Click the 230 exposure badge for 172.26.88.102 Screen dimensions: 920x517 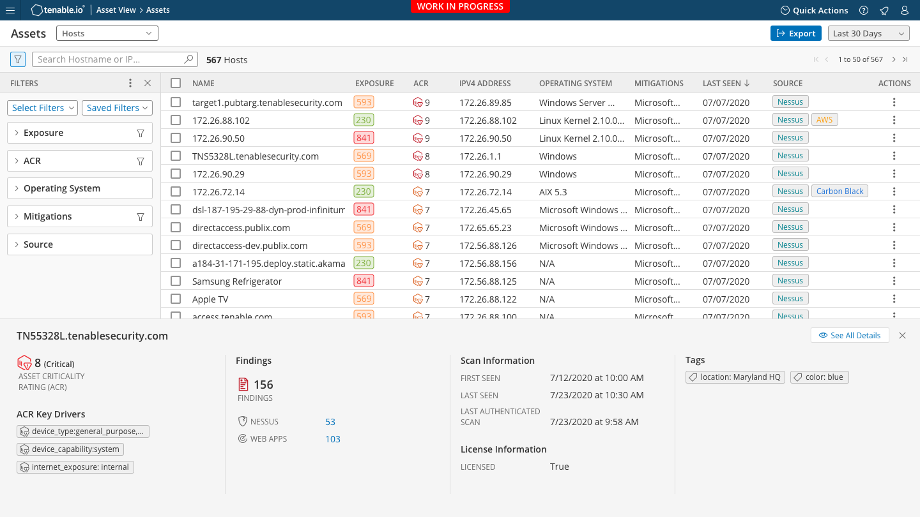point(364,120)
